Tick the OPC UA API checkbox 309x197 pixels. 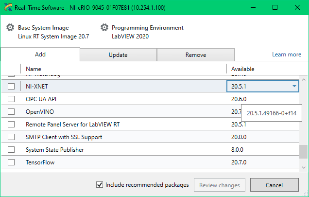coord(11,99)
